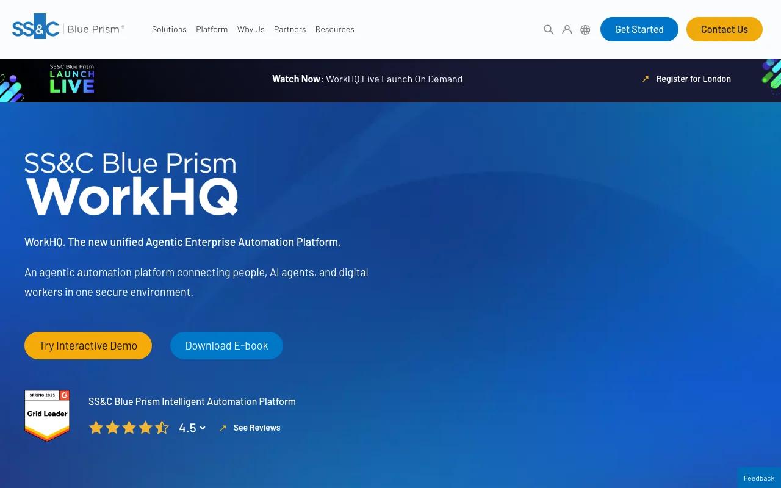Expand the 4.5 rating chevron
The image size is (781, 488).
coord(203,428)
